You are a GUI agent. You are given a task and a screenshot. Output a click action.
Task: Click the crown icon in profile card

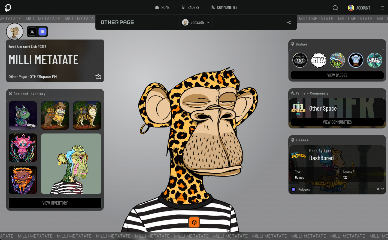98,77
